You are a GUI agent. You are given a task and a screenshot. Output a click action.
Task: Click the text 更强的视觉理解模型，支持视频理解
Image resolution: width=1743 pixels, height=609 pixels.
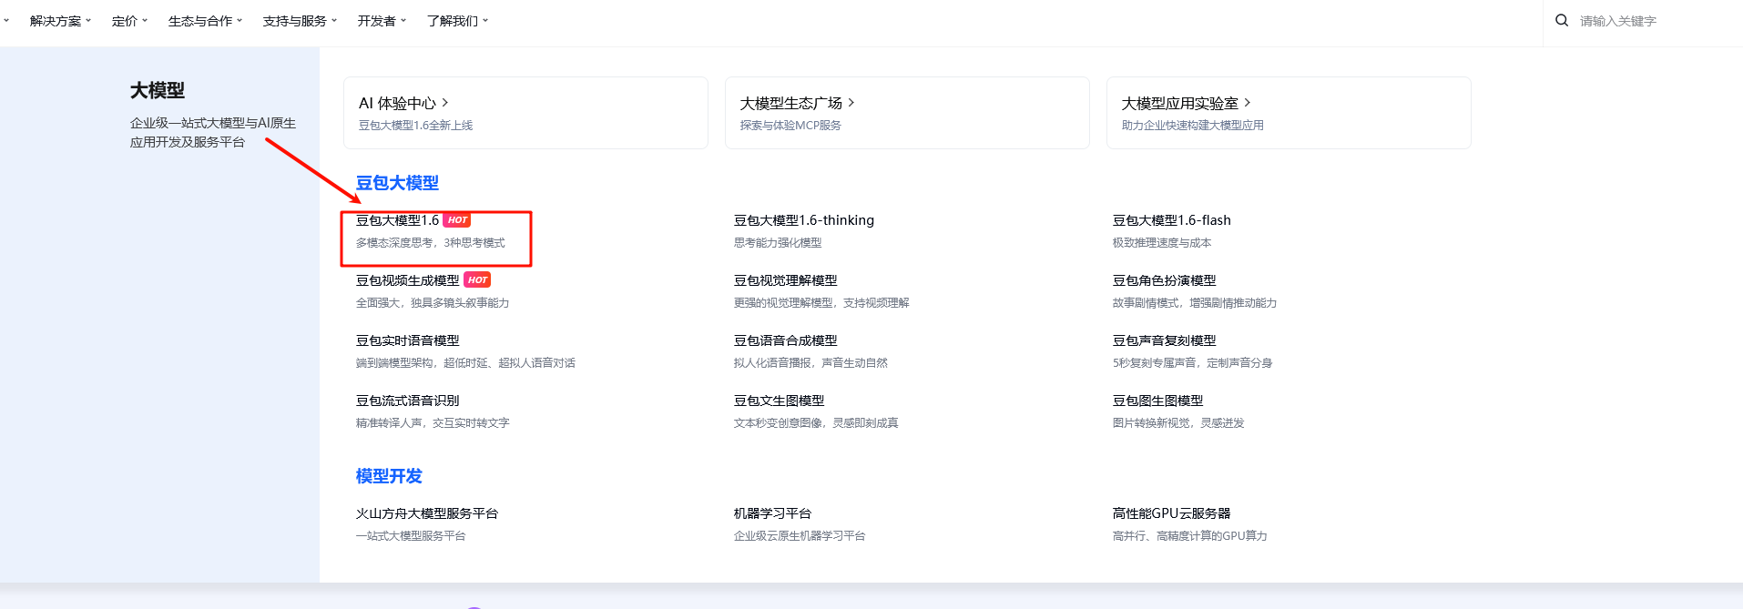[822, 303]
